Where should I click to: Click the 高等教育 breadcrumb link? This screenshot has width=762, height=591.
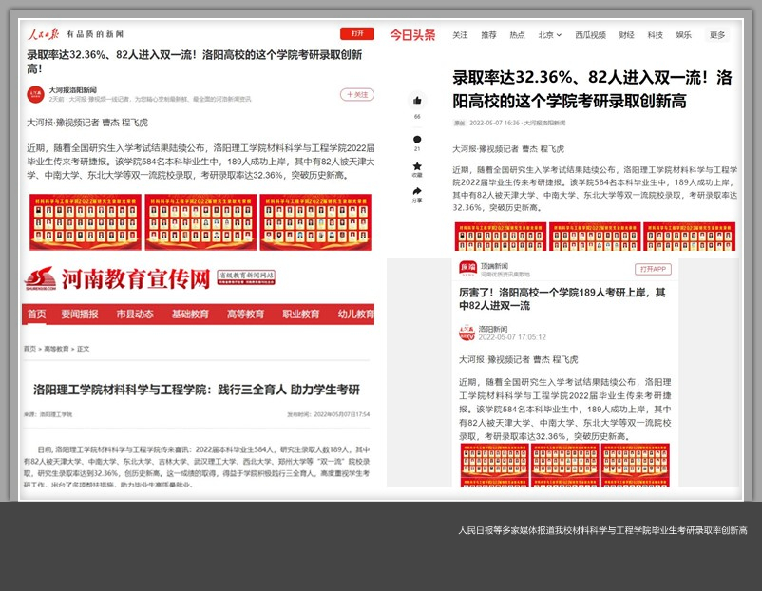[56, 349]
